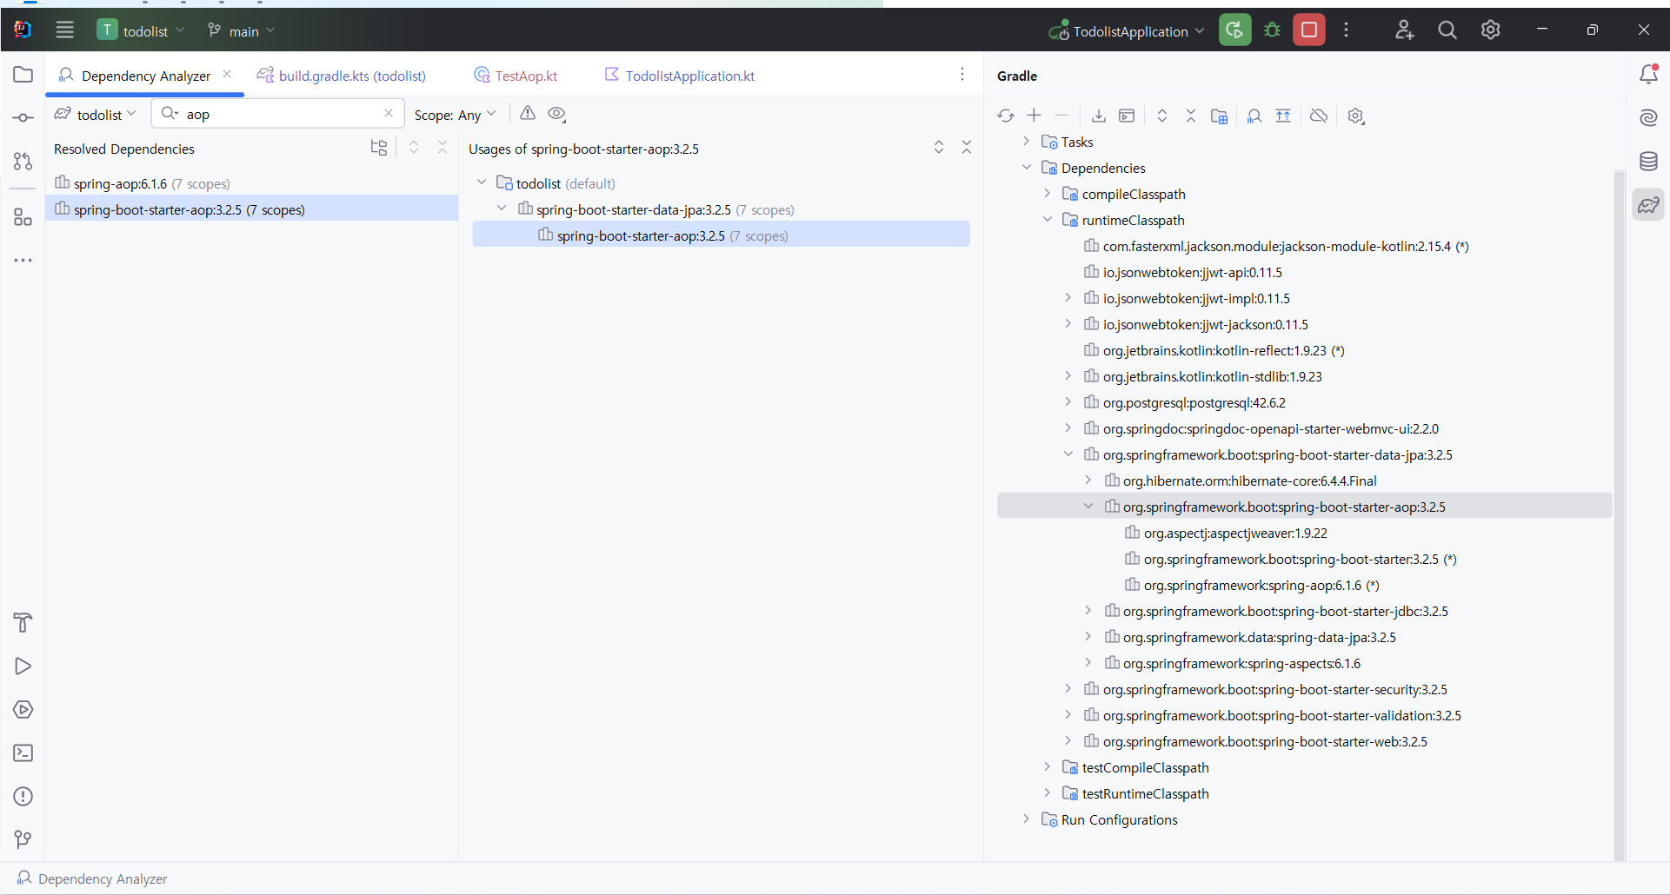Click in the aop search field

pyautogui.click(x=278, y=114)
